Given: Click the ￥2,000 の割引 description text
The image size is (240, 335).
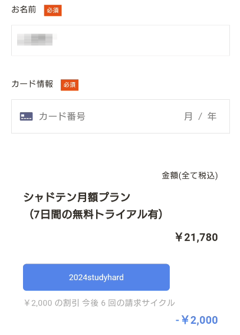Looking at the screenshot, I should (51, 303).
